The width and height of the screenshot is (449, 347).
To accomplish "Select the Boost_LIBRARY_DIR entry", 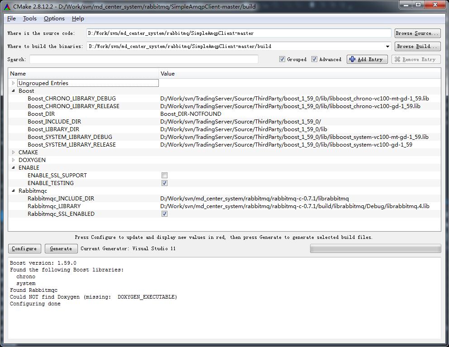I will (x=53, y=129).
